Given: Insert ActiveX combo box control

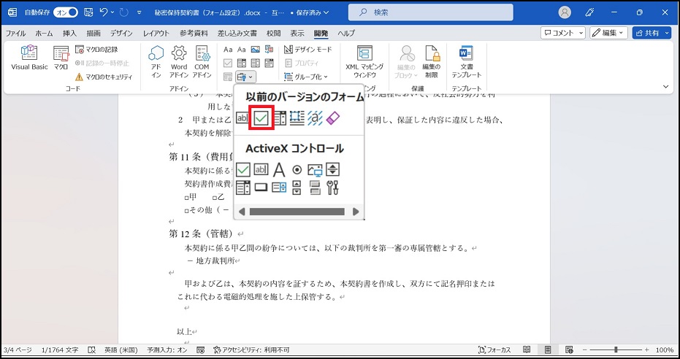Looking at the screenshot, I should tap(242, 188).
